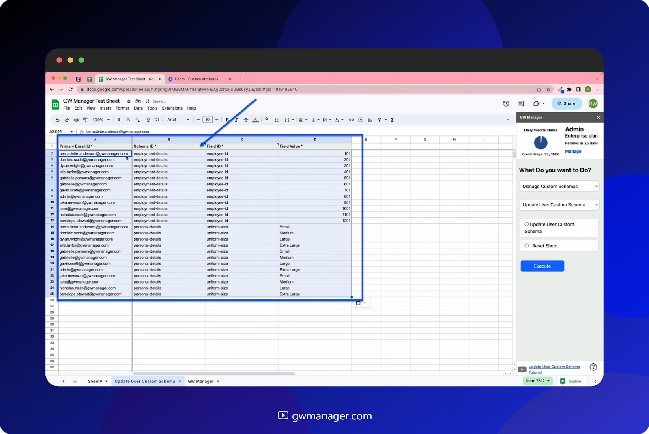Bookmark page with browser star icon
The height and width of the screenshot is (434, 649).
548,90
